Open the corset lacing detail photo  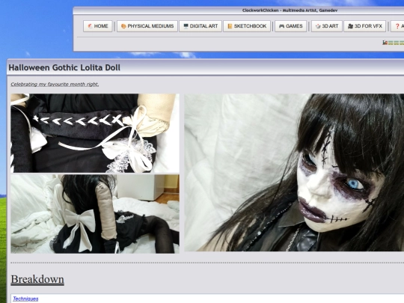95,133
